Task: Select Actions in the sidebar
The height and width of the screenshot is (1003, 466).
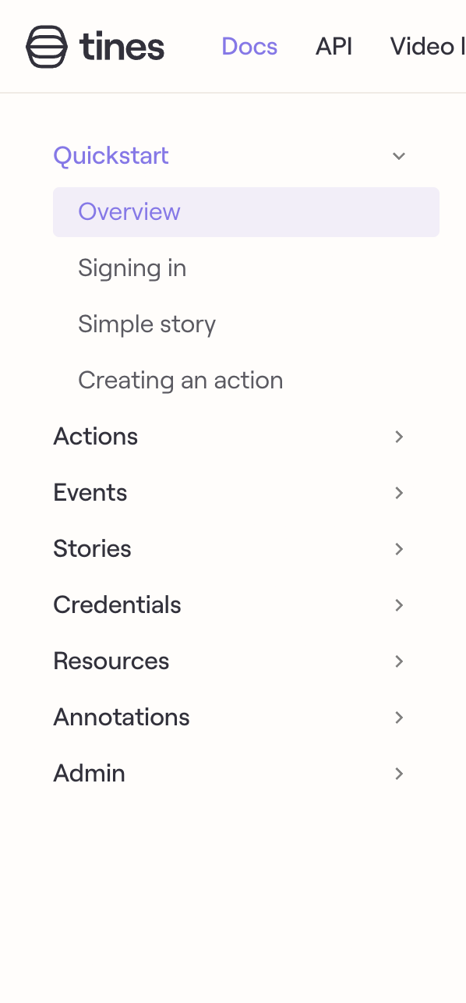Action: [95, 437]
